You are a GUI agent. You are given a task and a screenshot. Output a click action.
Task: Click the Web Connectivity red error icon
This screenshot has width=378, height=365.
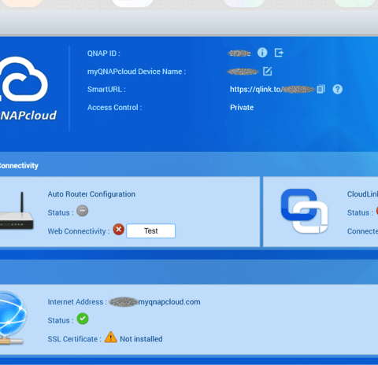118,230
